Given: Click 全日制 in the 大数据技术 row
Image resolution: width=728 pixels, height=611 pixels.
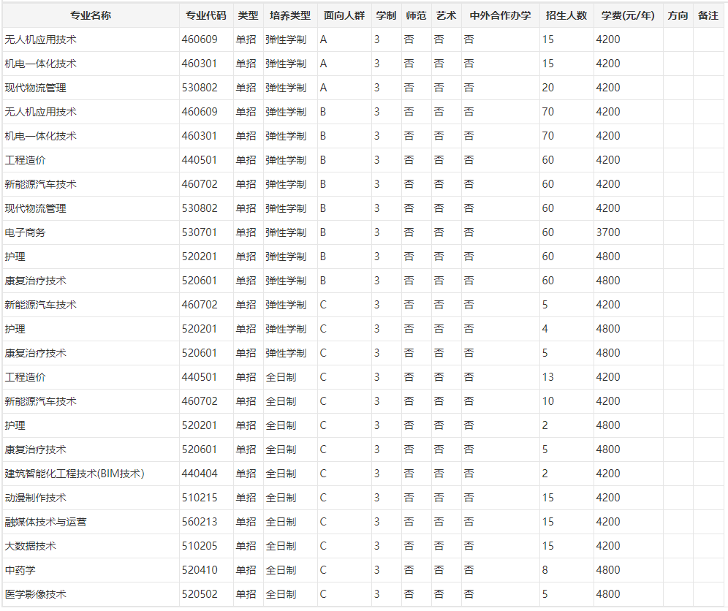Looking at the screenshot, I should pos(281,546).
